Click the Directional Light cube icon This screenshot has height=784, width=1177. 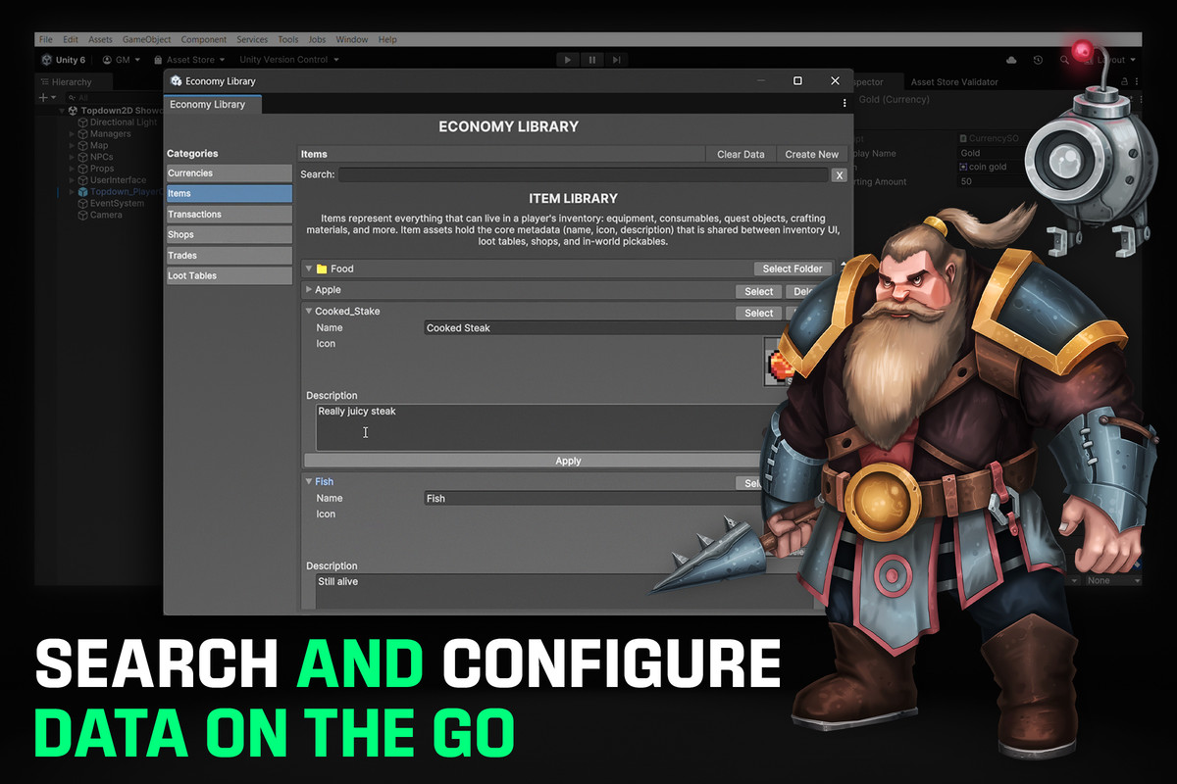[x=83, y=122]
